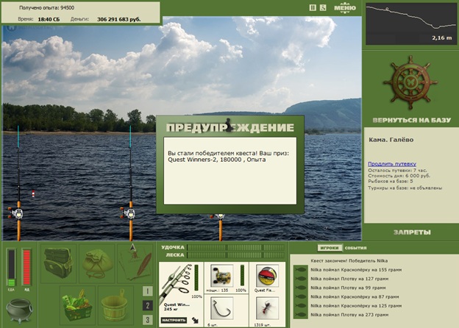The image size is (459, 328).
Task: Click the УДОЧКА tension bar
Action: click(236, 248)
